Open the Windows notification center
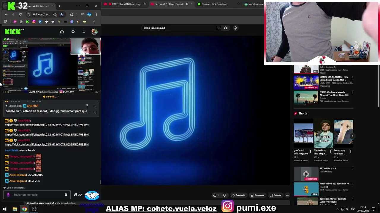Viewport: 380px width, 213px height. click(x=373, y=209)
